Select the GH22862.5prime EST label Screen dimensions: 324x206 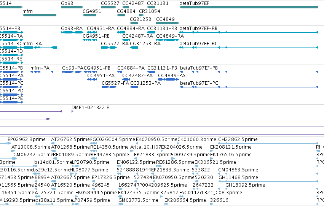(238, 139)
